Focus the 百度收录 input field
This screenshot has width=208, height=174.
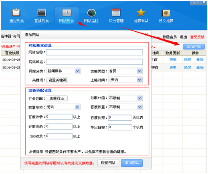[59, 117]
